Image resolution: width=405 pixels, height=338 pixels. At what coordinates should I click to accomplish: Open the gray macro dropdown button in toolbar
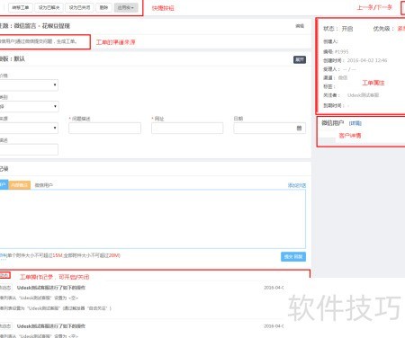126,7
